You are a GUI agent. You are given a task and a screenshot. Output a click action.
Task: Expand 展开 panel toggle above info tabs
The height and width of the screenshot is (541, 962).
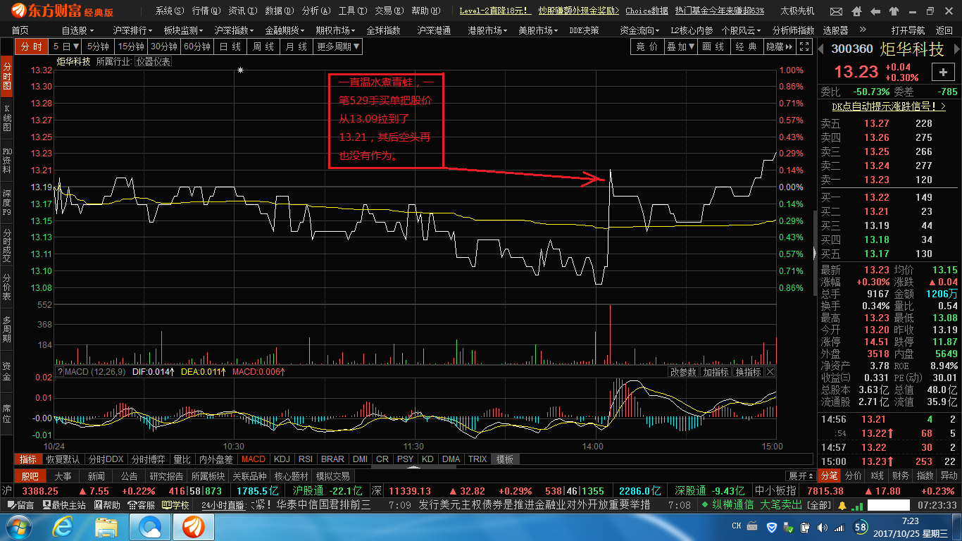(801, 475)
